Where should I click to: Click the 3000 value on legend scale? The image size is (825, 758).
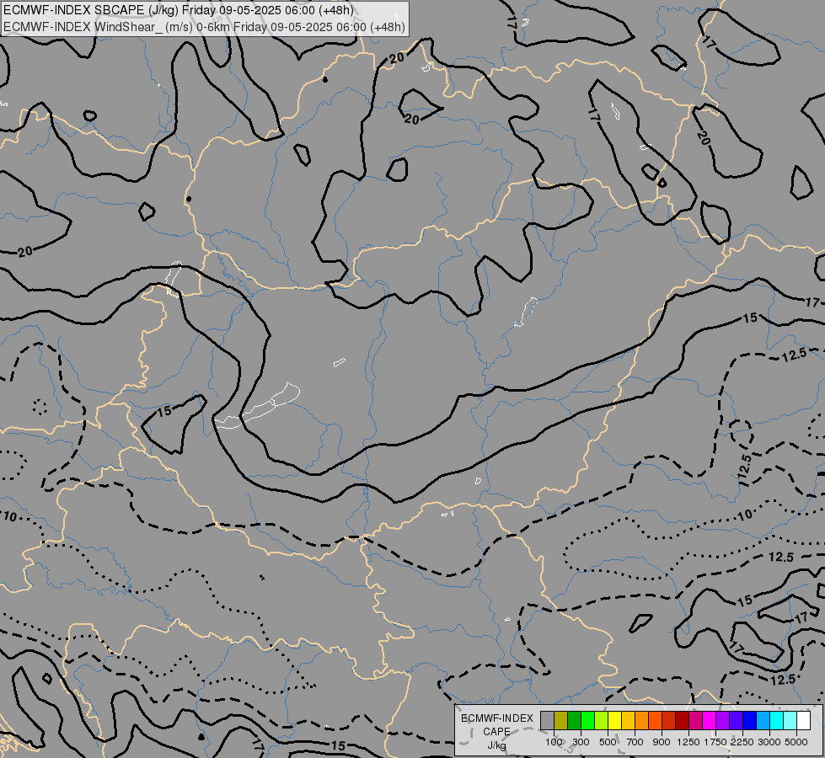click(769, 742)
